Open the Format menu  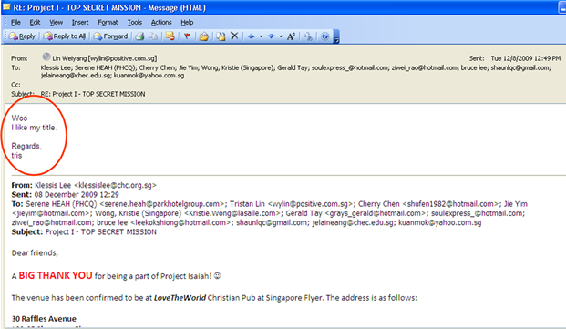coord(108,23)
